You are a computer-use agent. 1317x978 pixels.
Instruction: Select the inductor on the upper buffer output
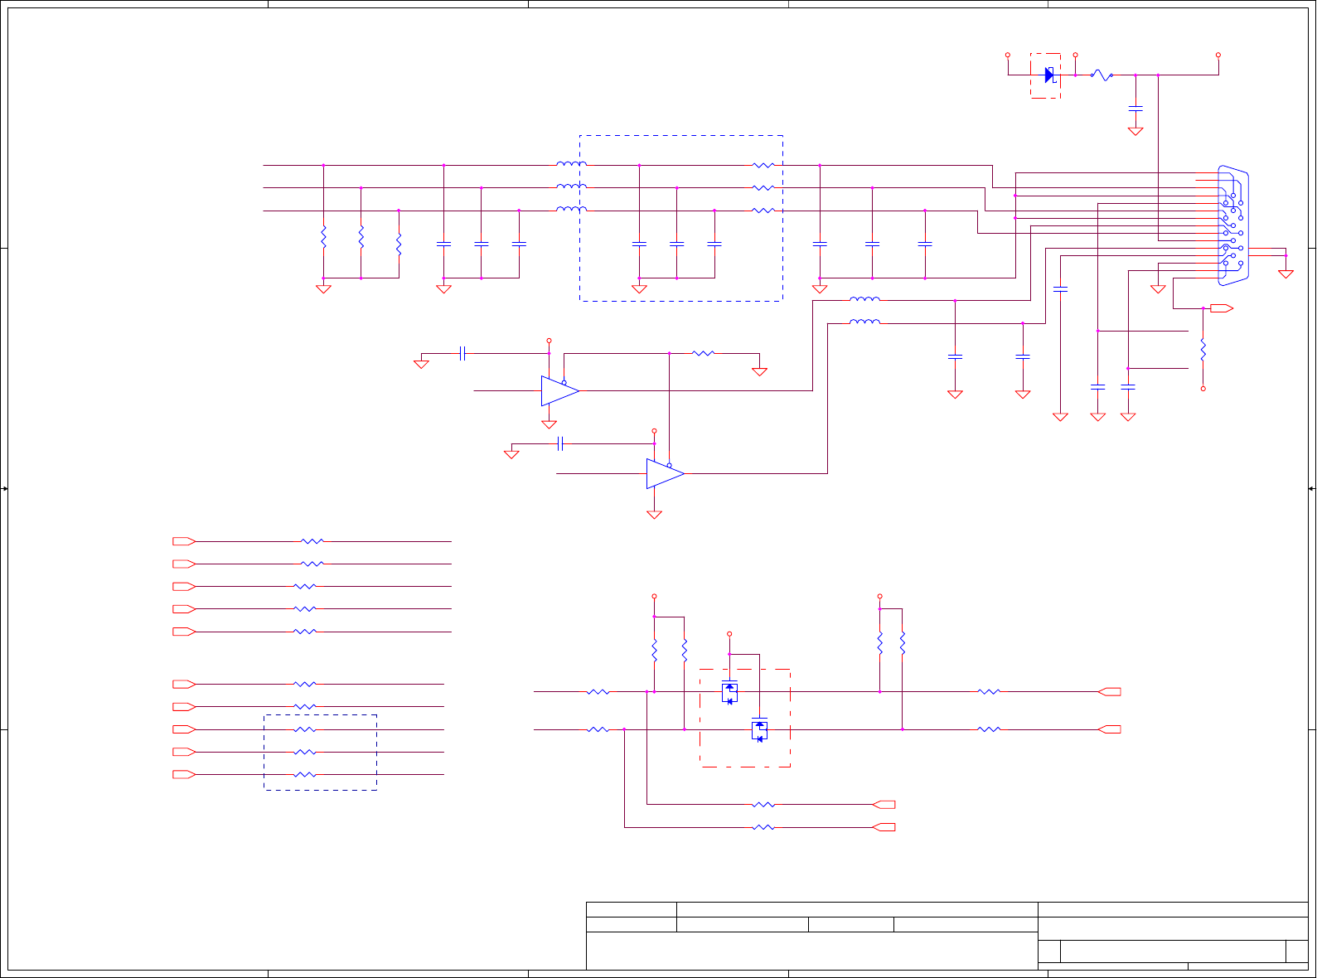click(x=864, y=299)
